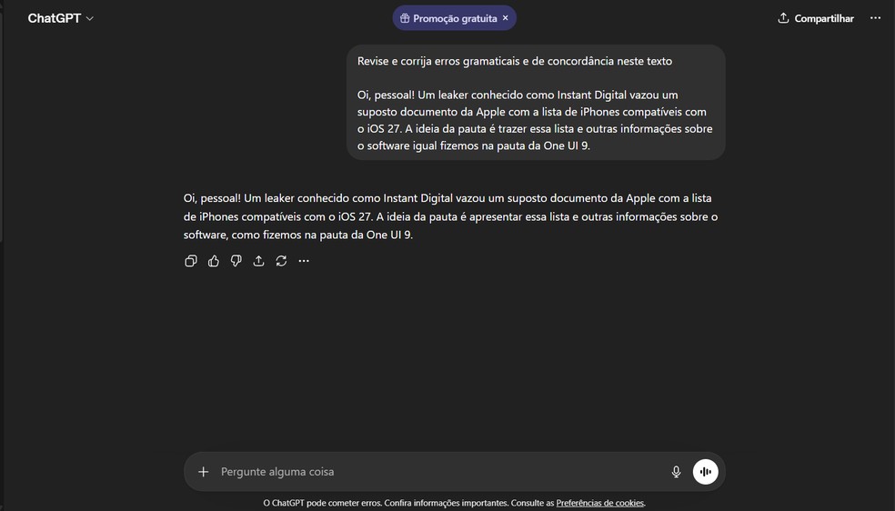Copy the response with the copy icon
Viewport: 895px width, 511px height.
(191, 261)
